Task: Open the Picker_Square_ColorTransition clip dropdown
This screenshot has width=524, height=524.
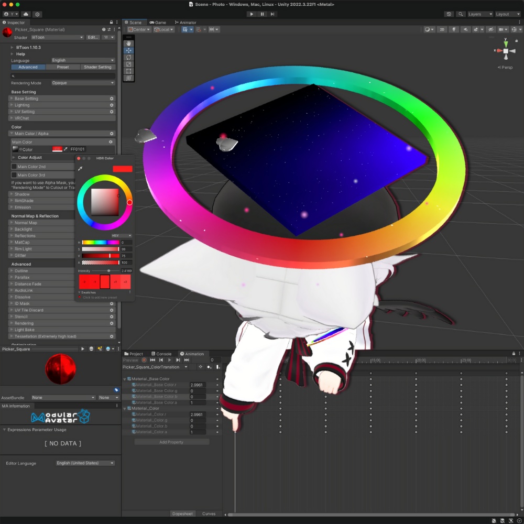Action: coord(155,367)
